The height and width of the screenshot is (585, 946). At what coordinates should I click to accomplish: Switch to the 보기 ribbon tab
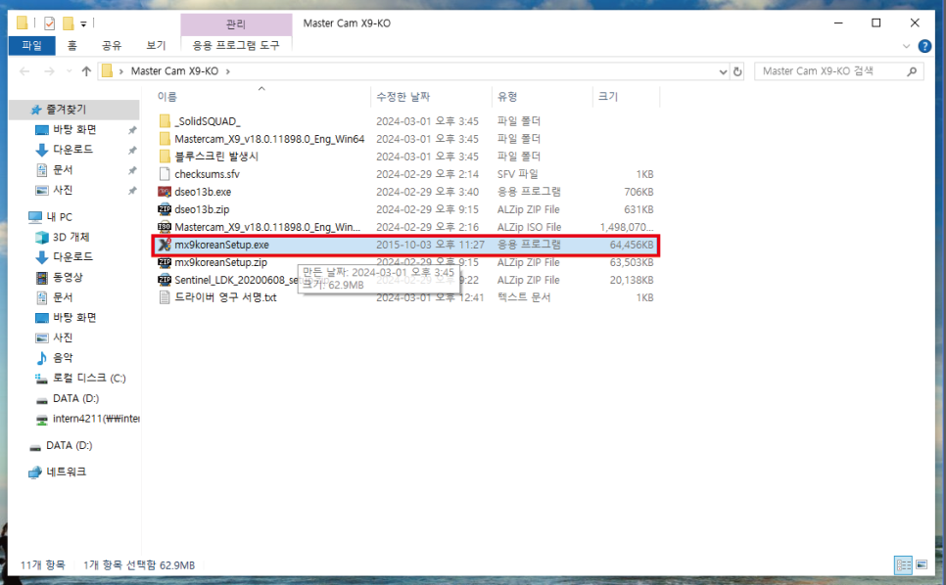pyautogui.click(x=157, y=45)
